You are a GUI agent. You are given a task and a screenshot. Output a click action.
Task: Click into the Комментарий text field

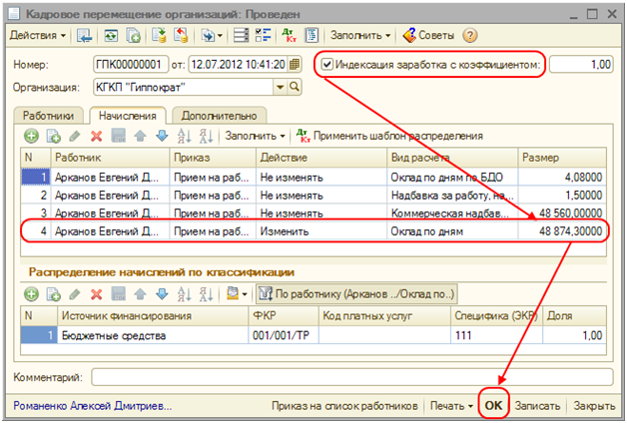(x=349, y=377)
